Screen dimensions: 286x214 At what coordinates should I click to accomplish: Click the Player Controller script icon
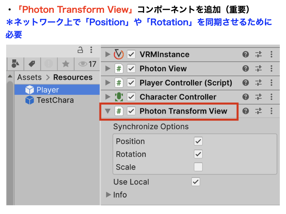119,83
